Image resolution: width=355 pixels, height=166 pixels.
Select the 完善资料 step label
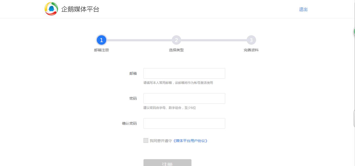251,50
